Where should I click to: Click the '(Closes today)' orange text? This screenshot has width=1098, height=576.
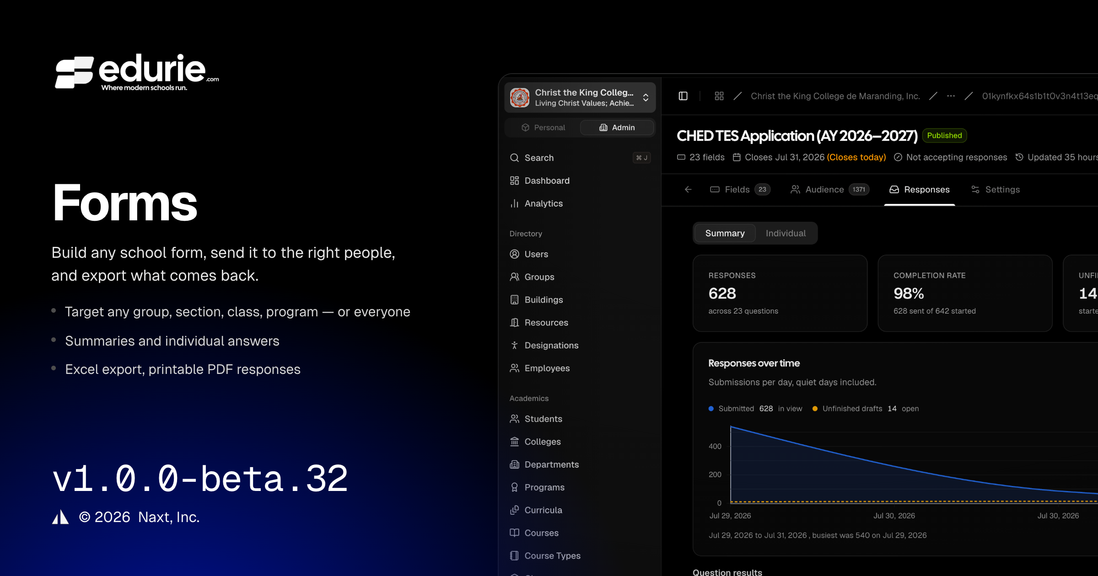(856, 157)
